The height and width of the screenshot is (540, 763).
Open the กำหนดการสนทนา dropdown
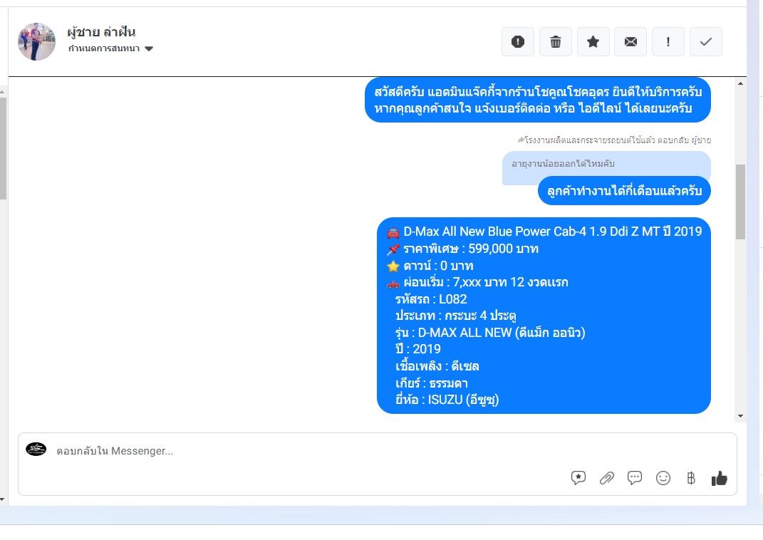pos(110,48)
